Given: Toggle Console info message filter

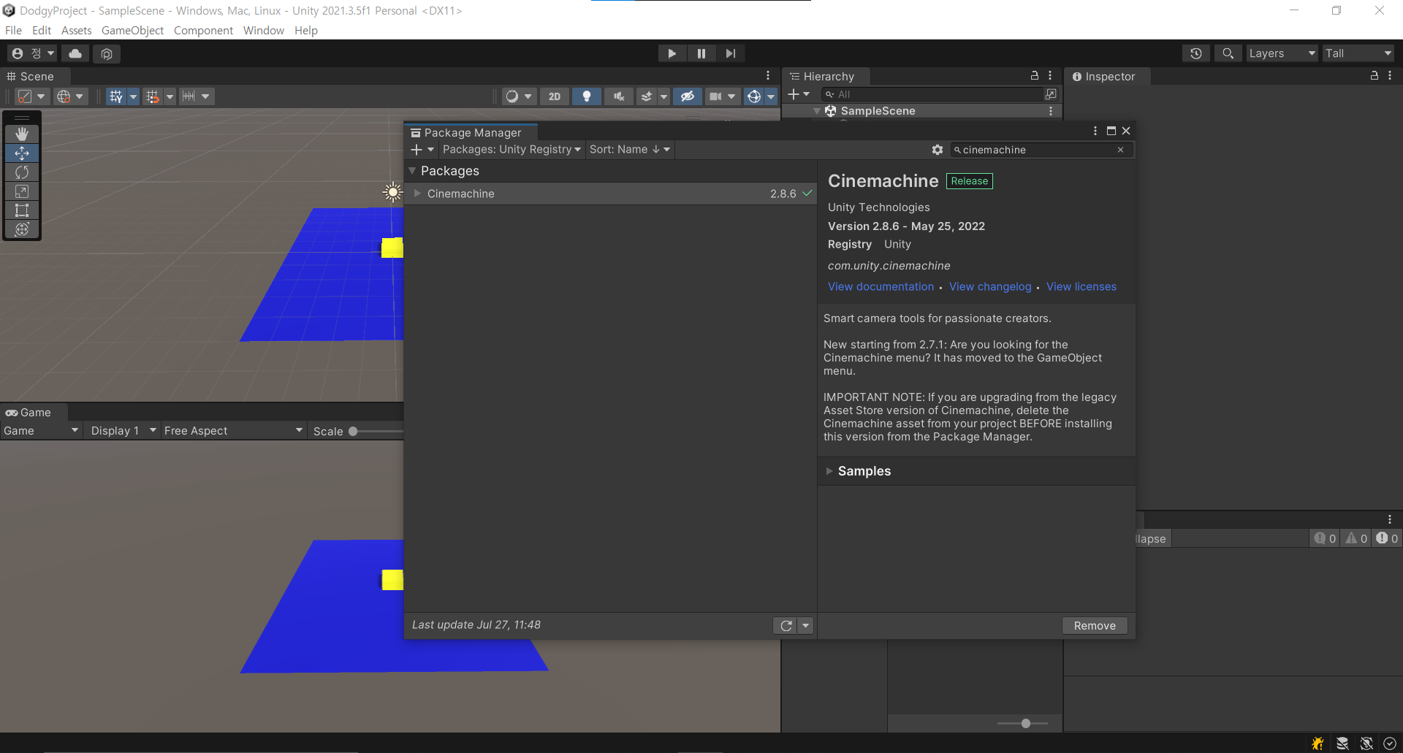Looking at the screenshot, I should coord(1325,538).
